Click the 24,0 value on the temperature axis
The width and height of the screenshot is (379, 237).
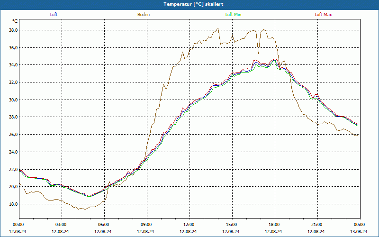13,152
